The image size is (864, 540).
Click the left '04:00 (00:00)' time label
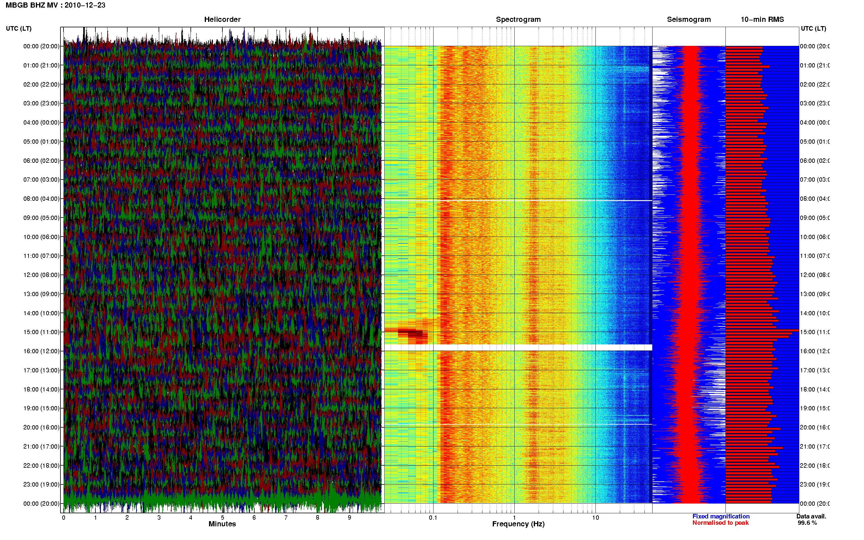[41, 122]
